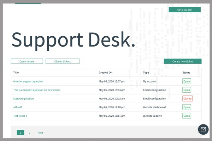Click 'Email configuration' in new email question row
This screenshot has width=212, height=141.
154,90
